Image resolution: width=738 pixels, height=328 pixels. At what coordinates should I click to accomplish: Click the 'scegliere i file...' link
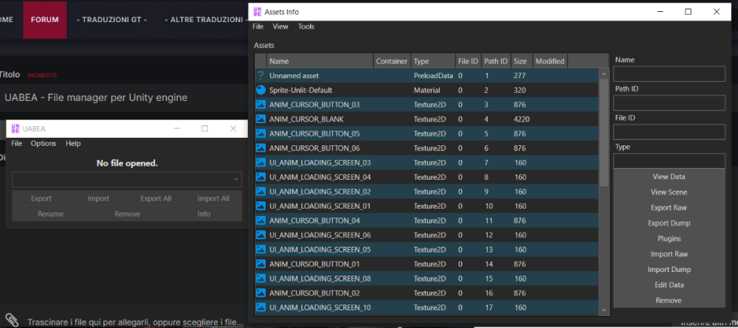click(213, 323)
